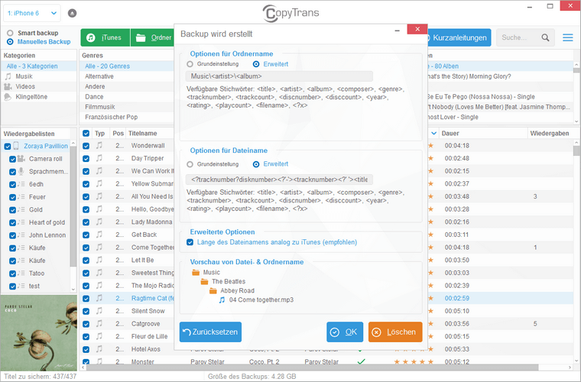Click the playlist sidebar vertical scrollbar
This screenshot has height=382, width=581.
(x=73, y=206)
